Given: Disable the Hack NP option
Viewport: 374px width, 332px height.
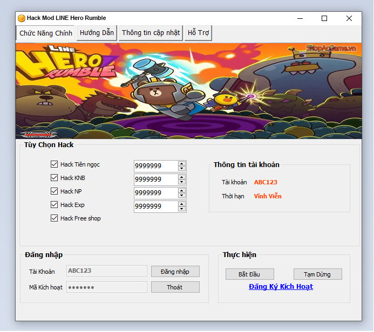Looking at the screenshot, I should click(x=54, y=191).
